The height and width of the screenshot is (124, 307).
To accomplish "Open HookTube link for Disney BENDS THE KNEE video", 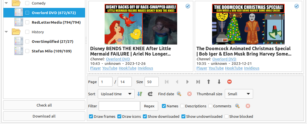I will (128, 68).
